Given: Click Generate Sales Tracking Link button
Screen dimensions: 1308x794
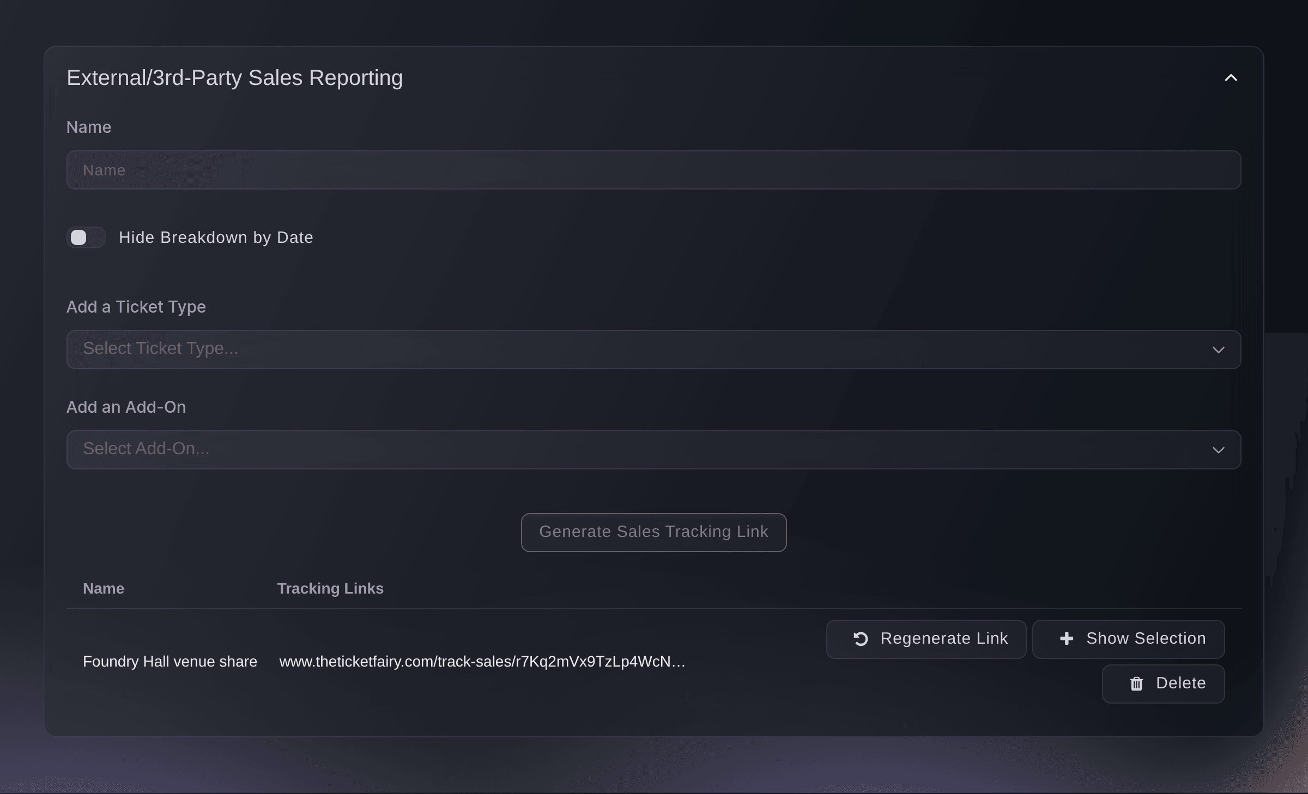Looking at the screenshot, I should (x=653, y=532).
